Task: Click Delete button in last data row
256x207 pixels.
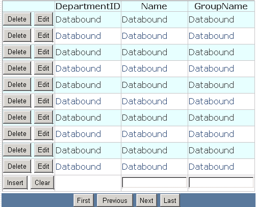Action: pos(17,166)
